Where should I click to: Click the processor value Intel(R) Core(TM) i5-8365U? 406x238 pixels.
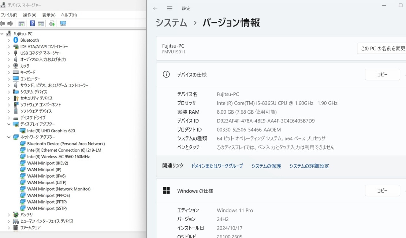(x=277, y=103)
